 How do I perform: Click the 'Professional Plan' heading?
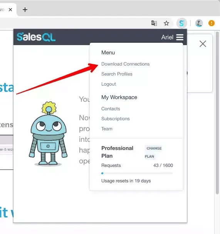click(x=117, y=152)
